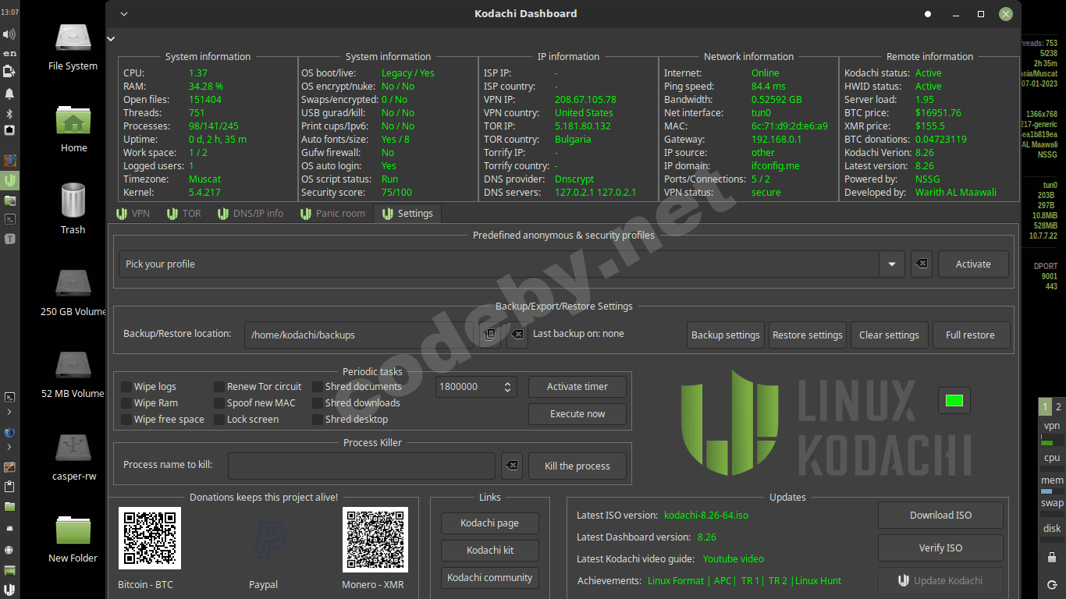The width and height of the screenshot is (1066, 599).
Task: Open the Kodachi community link button
Action: 490,577
